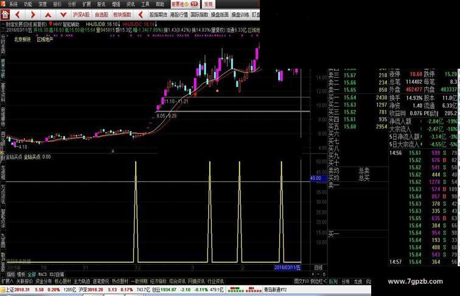The width and height of the screenshot is (460, 296).
Task: Collapse toolbar with arrow before 股指期货
Action: point(141,15)
